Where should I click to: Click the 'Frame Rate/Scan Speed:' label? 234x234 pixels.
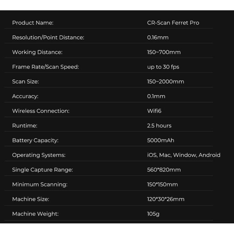(45, 67)
